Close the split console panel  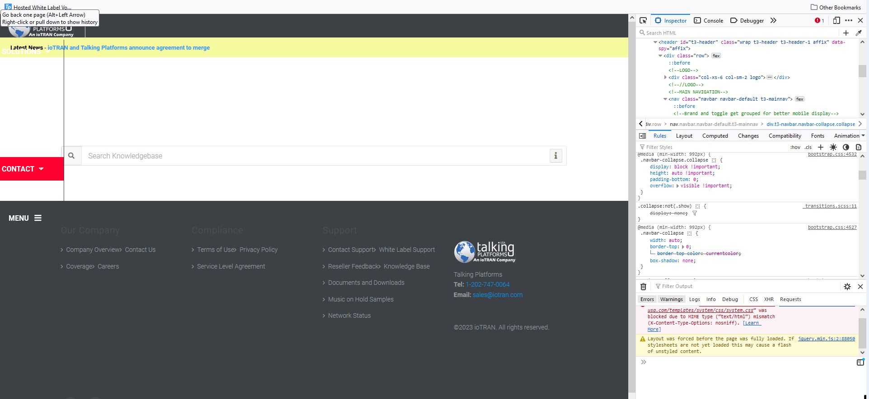[860, 286]
